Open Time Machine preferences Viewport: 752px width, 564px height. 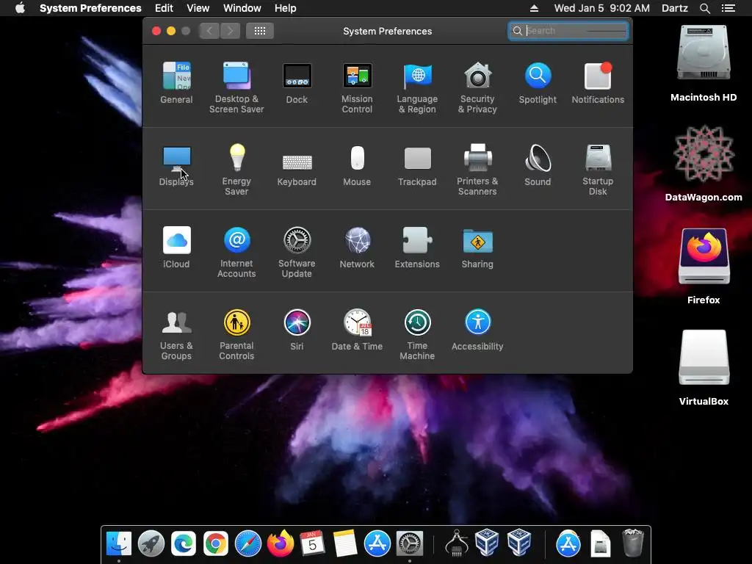click(417, 334)
